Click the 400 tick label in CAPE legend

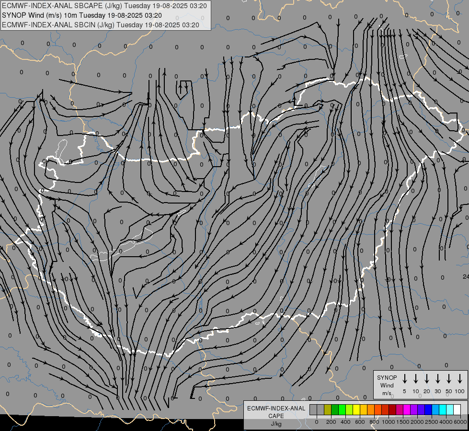(x=345, y=422)
